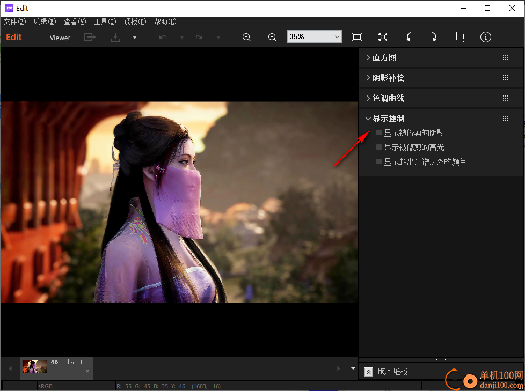Expand the 色调曲线 panel
This screenshot has width=525, height=391.
coord(368,98)
